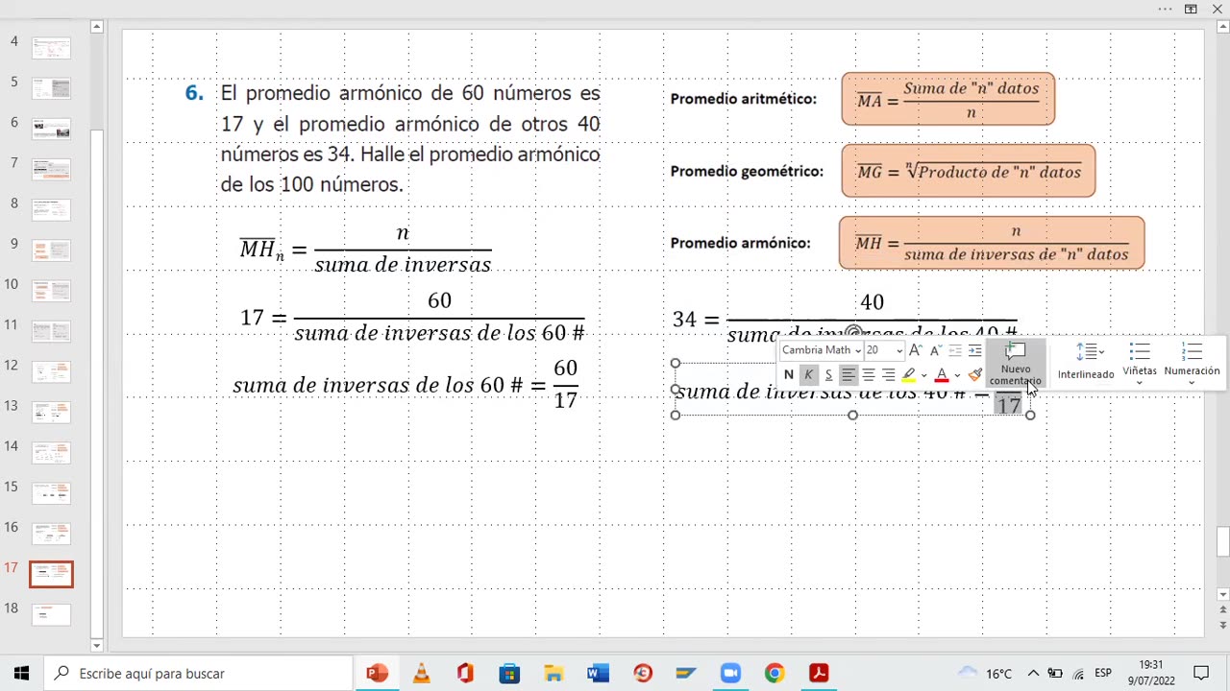
Task: Select the Promedio geométrico label
Action: coord(747,172)
